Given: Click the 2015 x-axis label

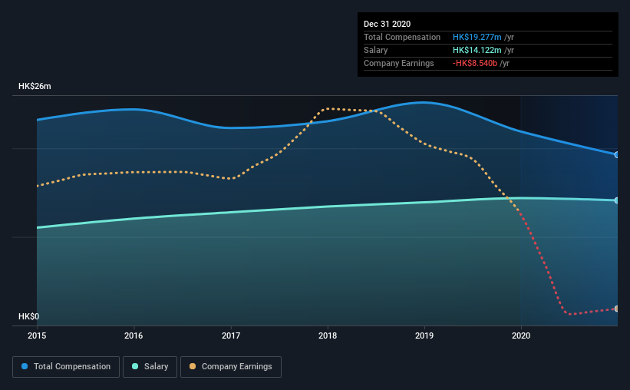Looking at the screenshot, I should tap(37, 335).
